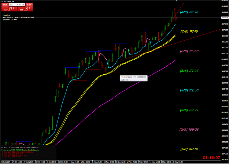Collapse the one-click trading panel arrow

(2, 1)
